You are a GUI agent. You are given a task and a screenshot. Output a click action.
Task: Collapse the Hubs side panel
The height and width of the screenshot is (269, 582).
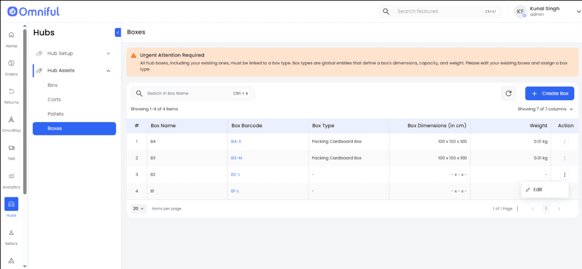(x=118, y=33)
